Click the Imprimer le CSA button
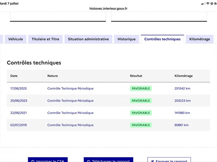The width and height of the screenshot is (217, 162). (48, 160)
